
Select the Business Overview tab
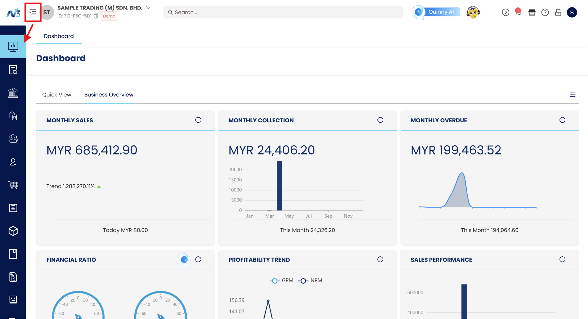pos(109,95)
